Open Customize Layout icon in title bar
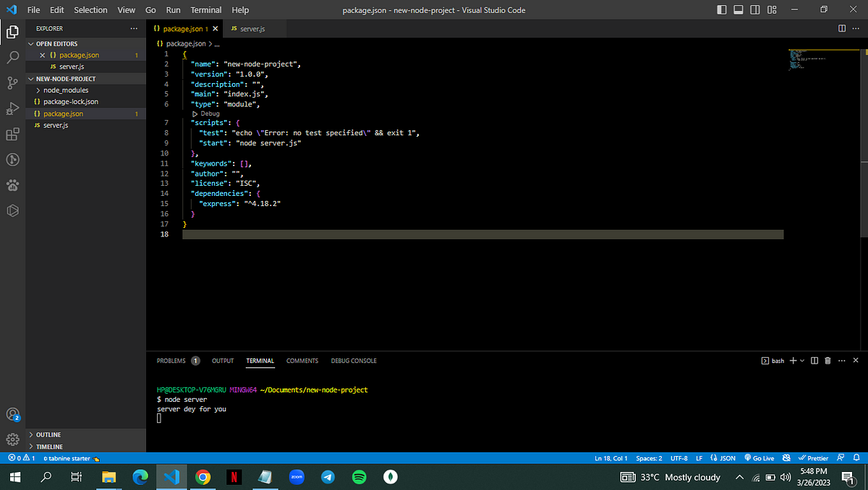868x490 pixels. tap(772, 10)
